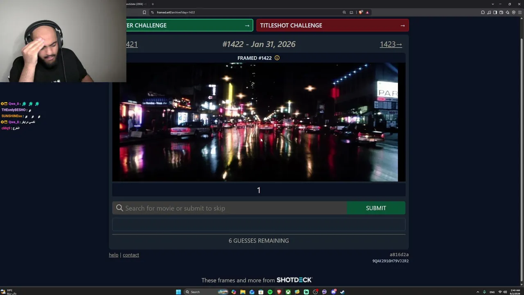Open the browser Extensions puzzle icon

(483, 12)
